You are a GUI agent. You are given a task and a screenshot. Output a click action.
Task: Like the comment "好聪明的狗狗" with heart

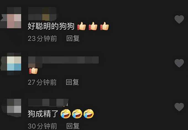pyautogui.click(x=179, y=19)
